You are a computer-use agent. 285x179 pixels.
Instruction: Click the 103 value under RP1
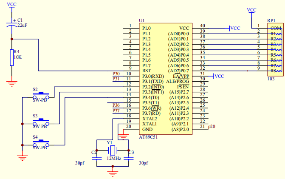tap(271, 79)
